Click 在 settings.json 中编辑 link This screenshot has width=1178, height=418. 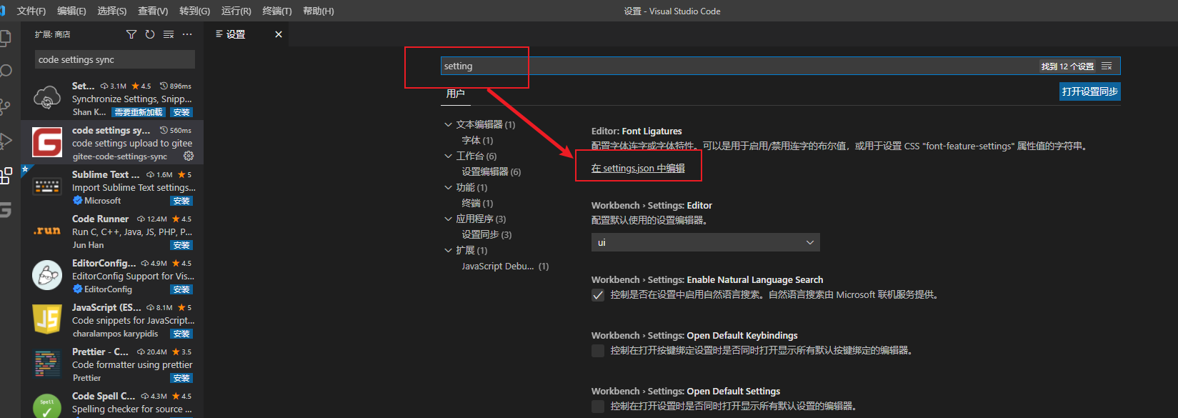[x=638, y=168]
